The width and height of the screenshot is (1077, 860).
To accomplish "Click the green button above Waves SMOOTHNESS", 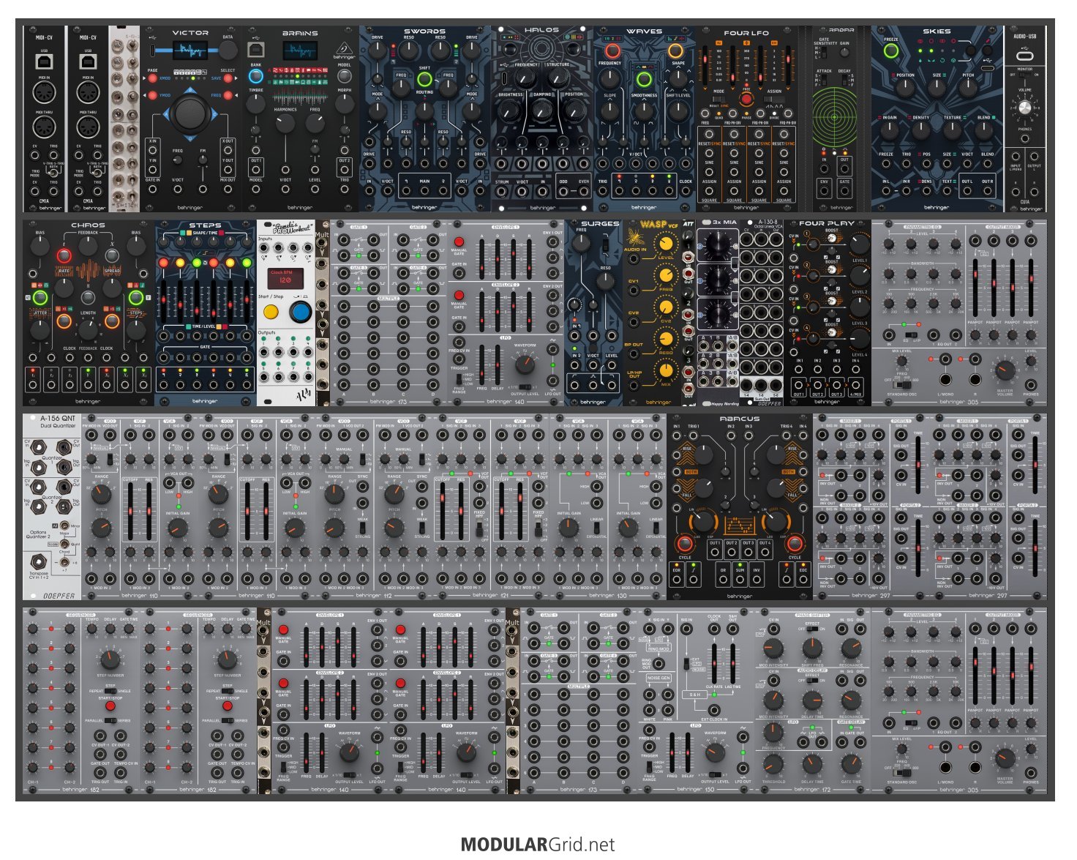I will pyautogui.click(x=644, y=79).
